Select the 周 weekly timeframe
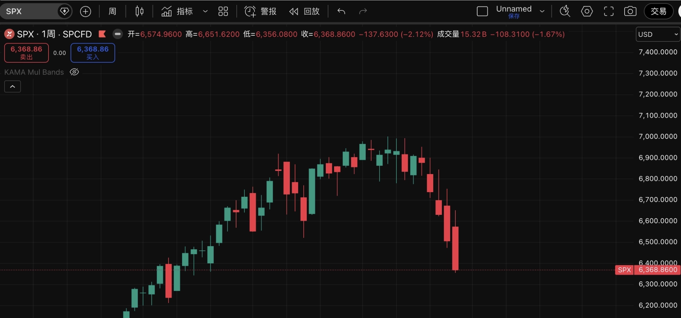The image size is (681, 318). [112, 12]
